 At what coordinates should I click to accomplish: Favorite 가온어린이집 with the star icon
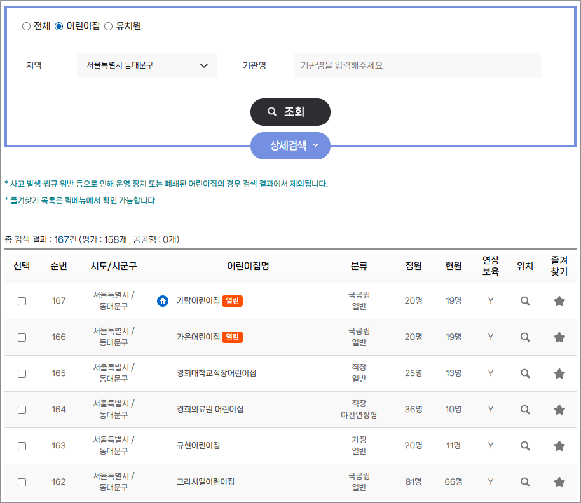559,337
